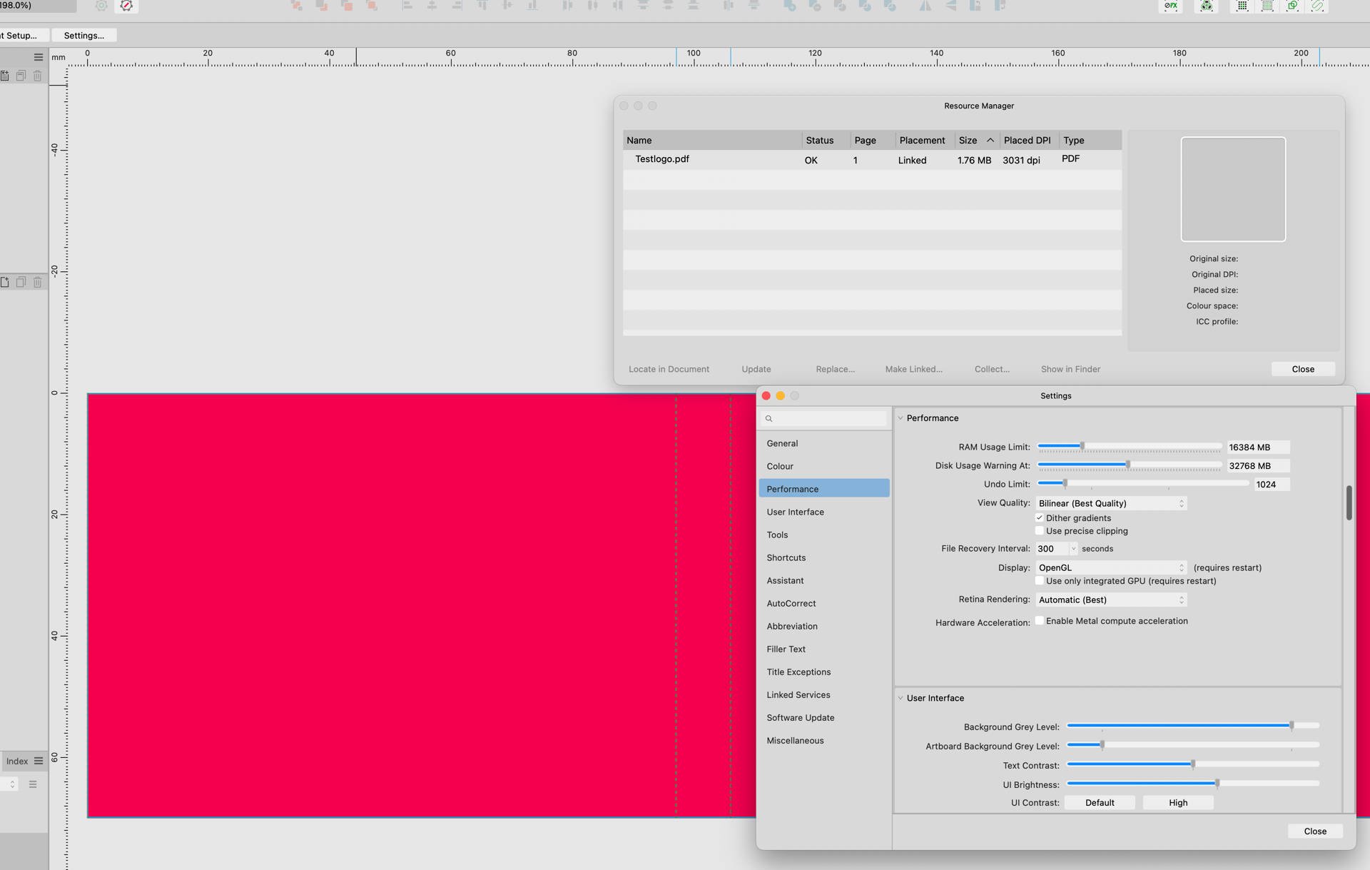The width and height of the screenshot is (1370, 870).
Task: Click the Settings... button in context toolbar
Action: (x=84, y=35)
